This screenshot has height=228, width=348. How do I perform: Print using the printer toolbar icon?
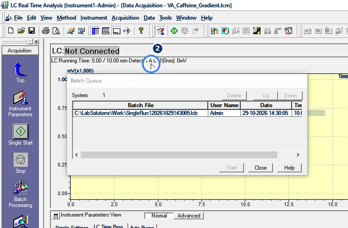coord(46,31)
